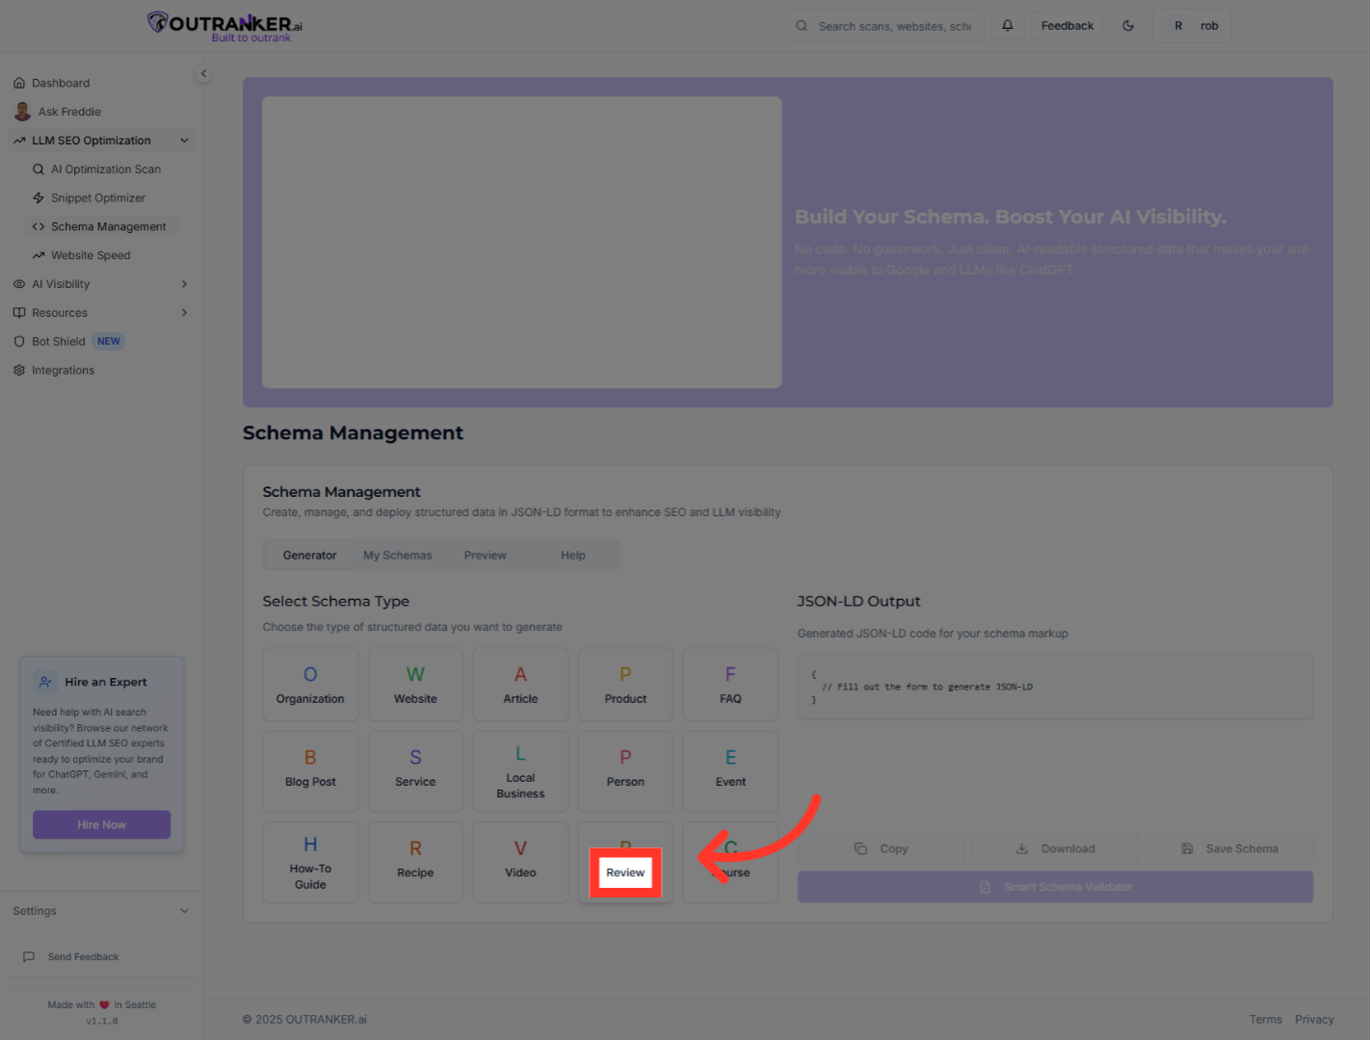Select the Website schema type
The image size is (1370, 1040).
pyautogui.click(x=415, y=685)
